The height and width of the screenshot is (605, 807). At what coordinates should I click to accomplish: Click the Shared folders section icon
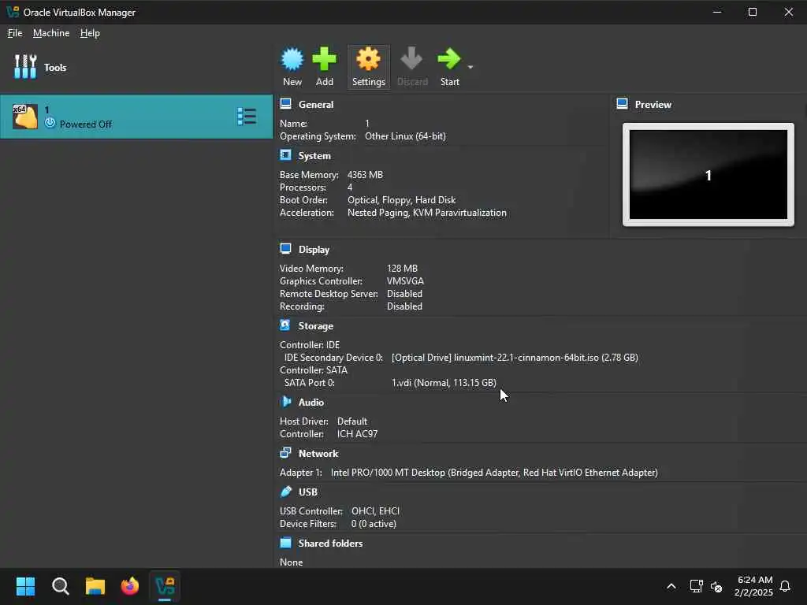coord(285,543)
